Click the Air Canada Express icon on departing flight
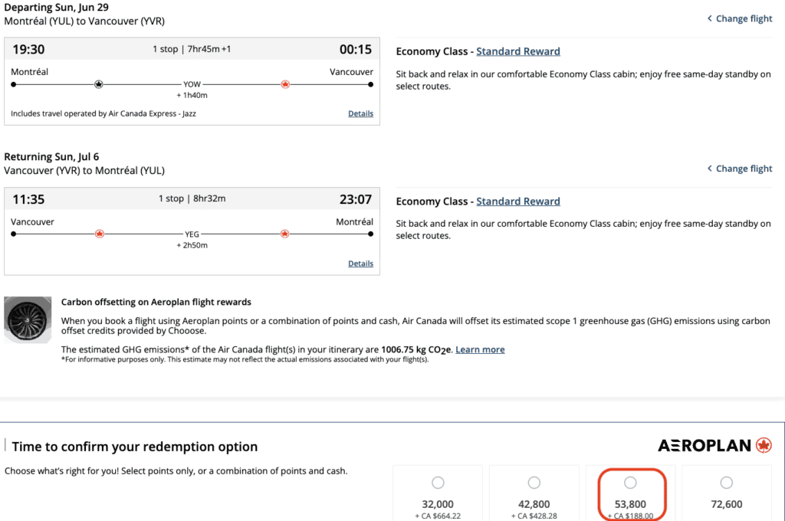This screenshot has width=785, height=521. pos(98,84)
